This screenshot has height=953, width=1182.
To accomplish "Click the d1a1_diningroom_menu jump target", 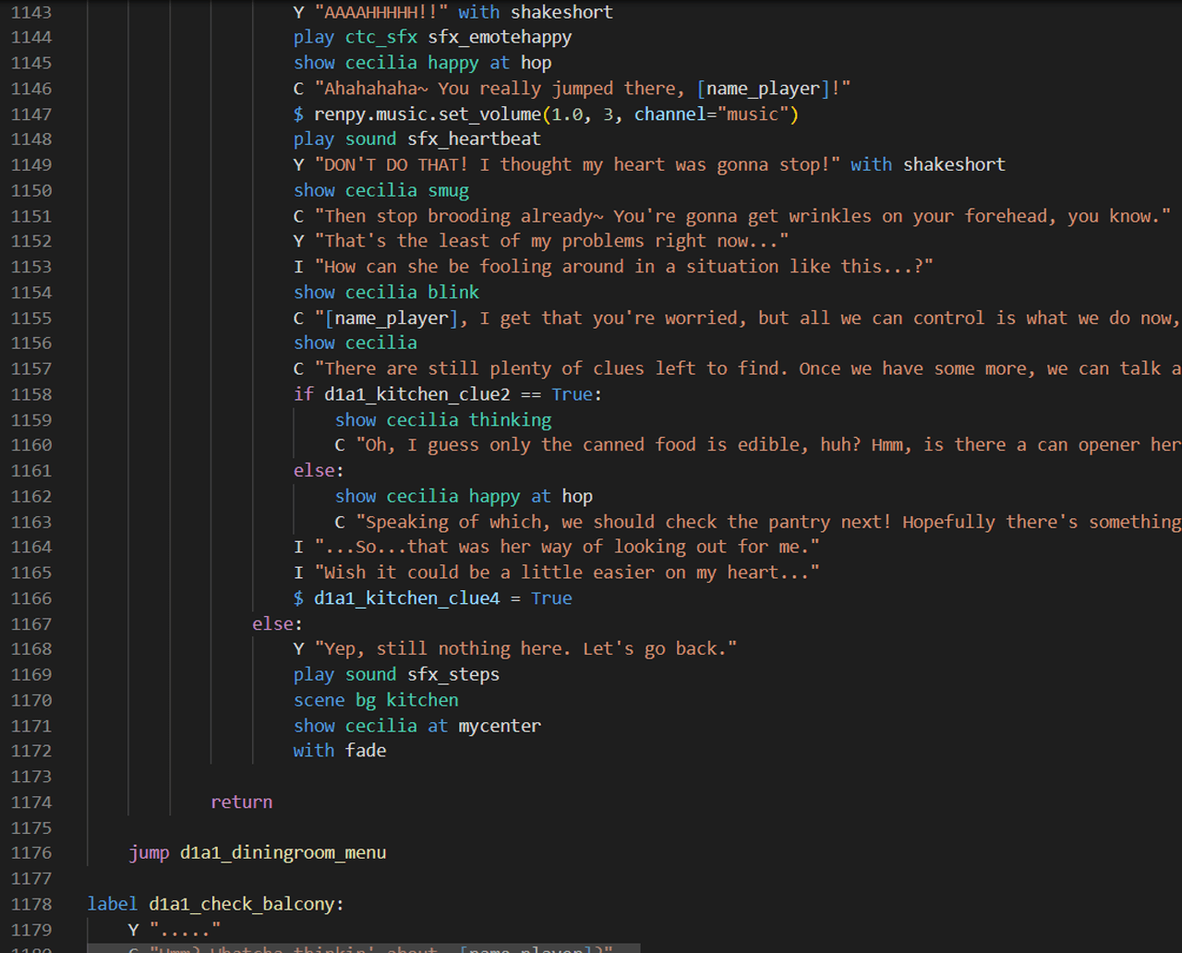I will [x=283, y=853].
